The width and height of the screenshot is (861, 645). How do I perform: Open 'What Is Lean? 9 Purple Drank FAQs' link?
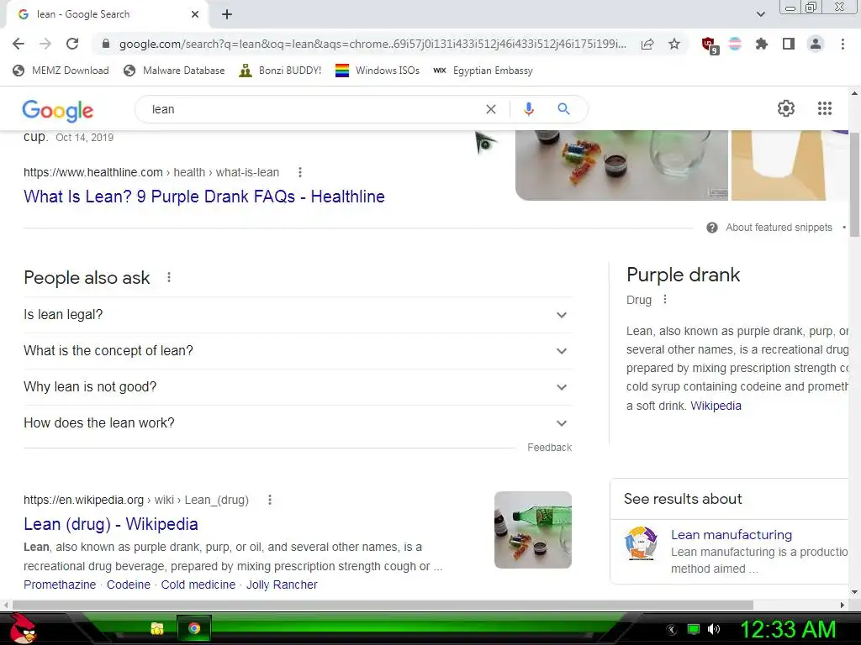pos(203,197)
